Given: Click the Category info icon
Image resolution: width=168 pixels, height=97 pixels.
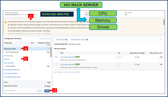Looking at the screenshot, I should 11,43.
